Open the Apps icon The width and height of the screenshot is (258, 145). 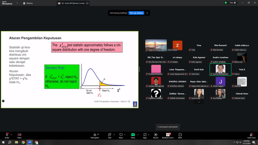click(145, 135)
